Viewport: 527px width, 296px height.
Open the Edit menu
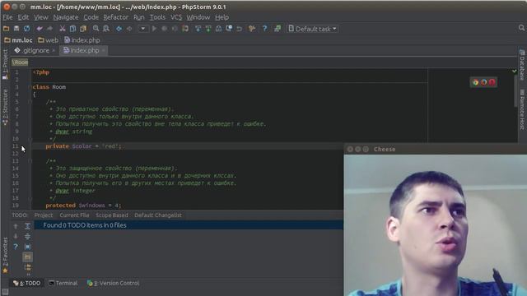tap(23, 17)
